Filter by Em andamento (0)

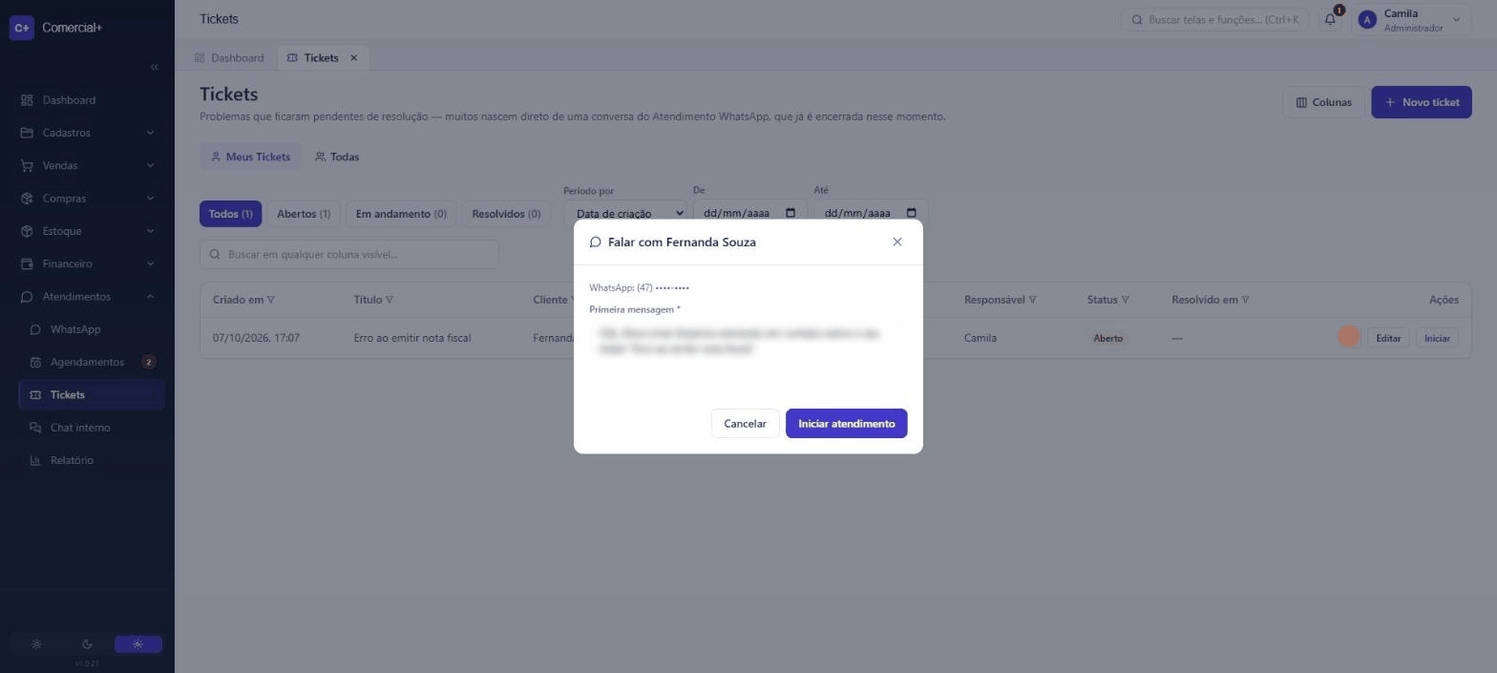pyautogui.click(x=401, y=214)
